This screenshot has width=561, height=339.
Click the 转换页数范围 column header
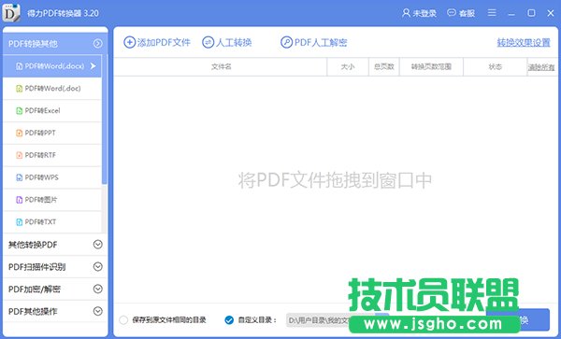[x=431, y=66]
